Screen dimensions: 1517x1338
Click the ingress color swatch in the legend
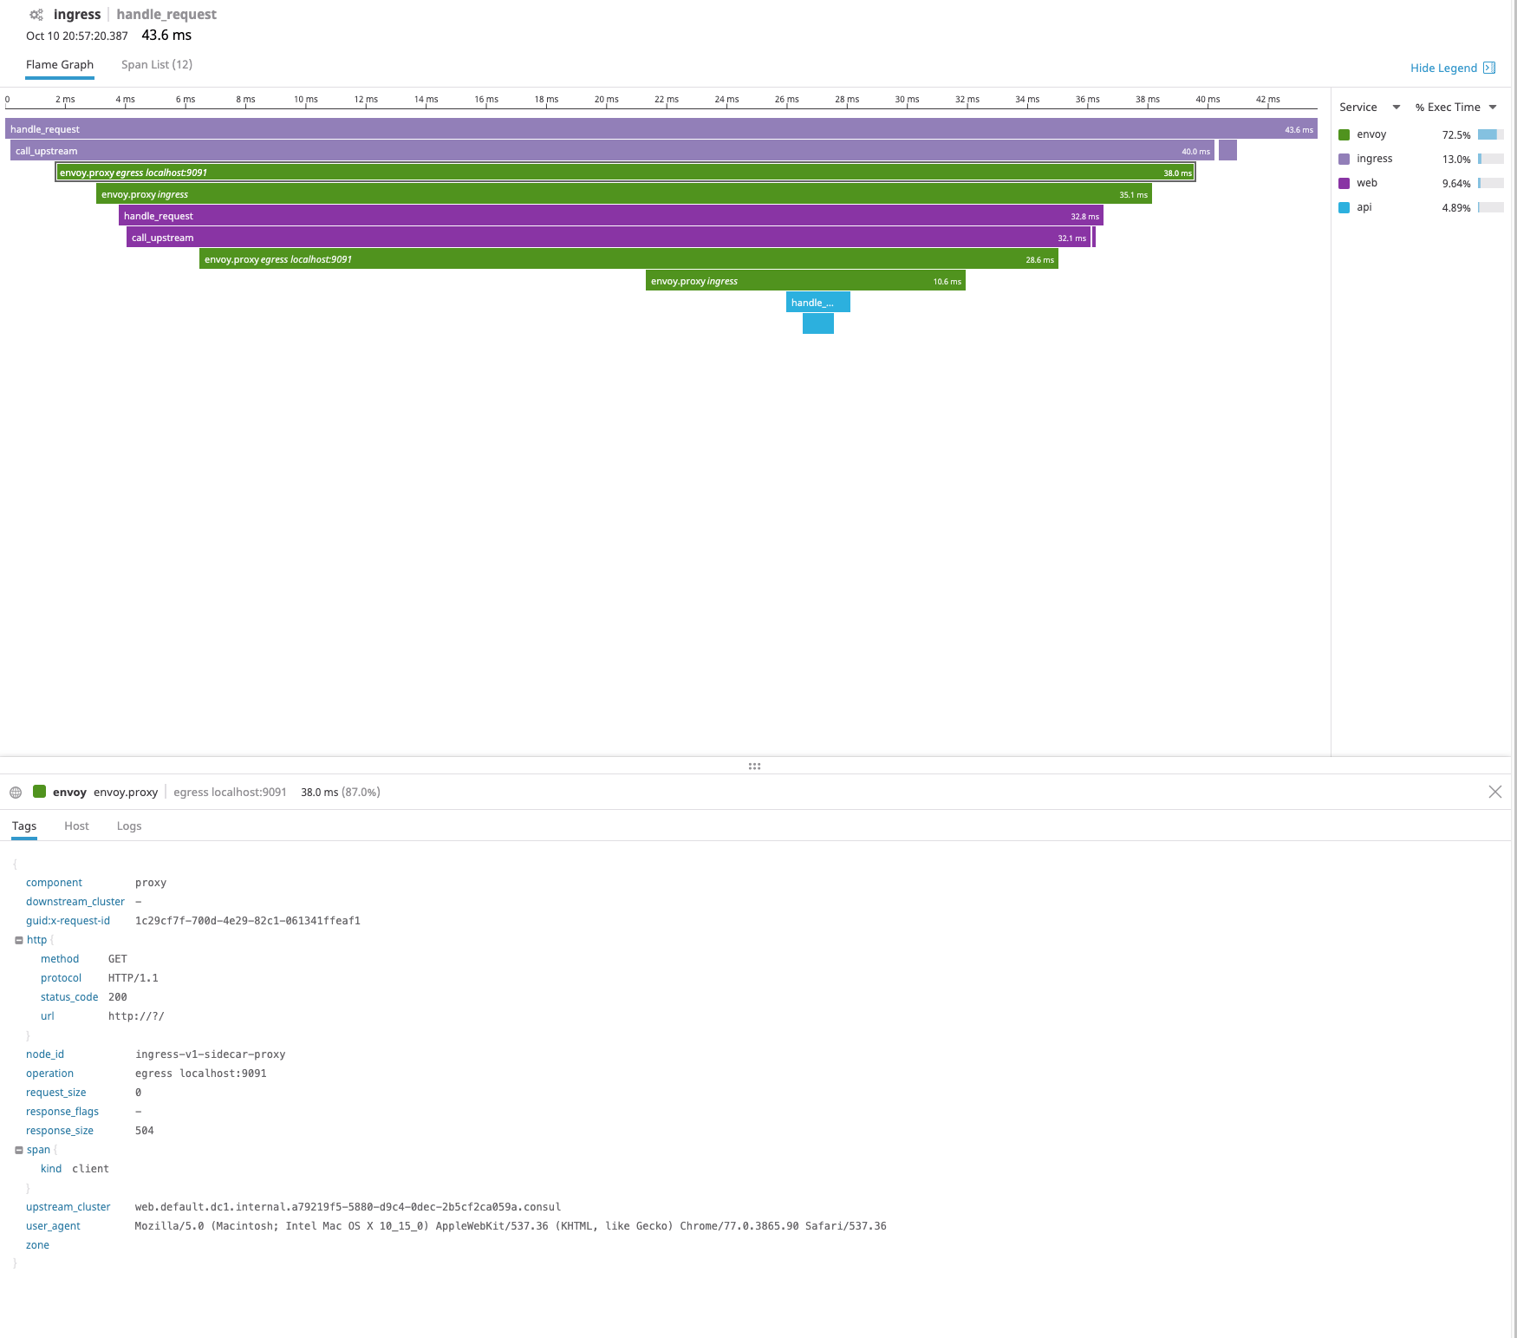1344,159
